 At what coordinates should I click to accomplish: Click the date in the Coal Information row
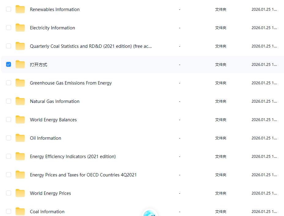[264, 212]
